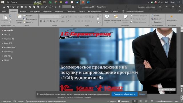Toggle Comments (Примечания) pane

pyautogui.click(x=124, y=101)
